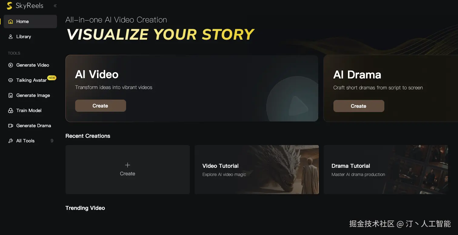Click the SkyReels logo icon
This screenshot has height=235, width=458.
pos(10,5)
